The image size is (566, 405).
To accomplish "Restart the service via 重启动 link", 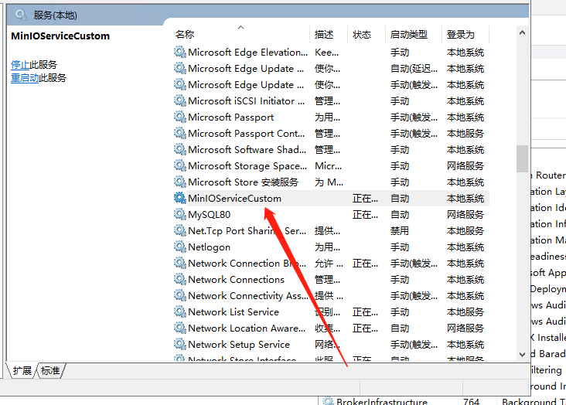I will tap(25, 78).
